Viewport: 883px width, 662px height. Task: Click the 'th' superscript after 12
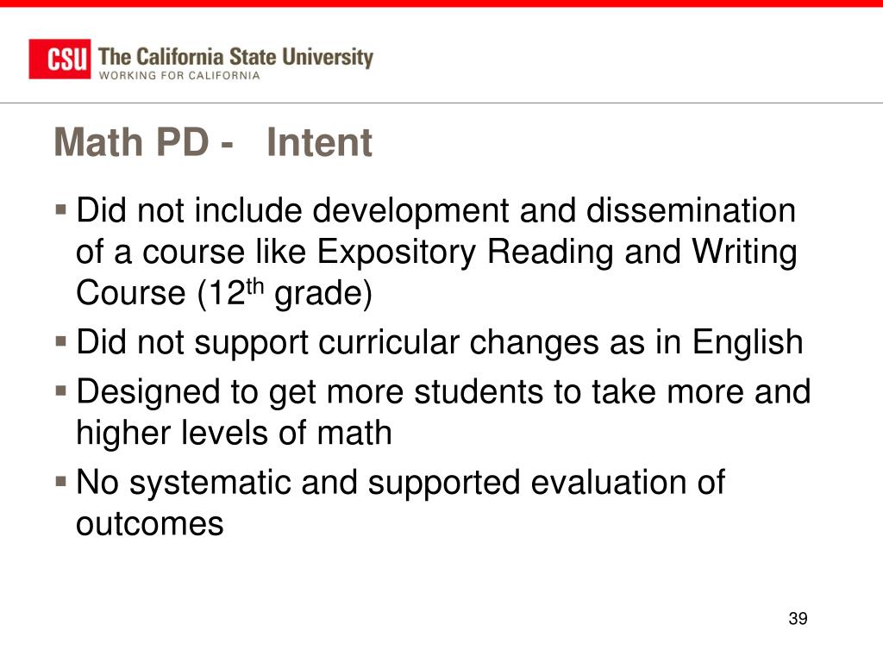point(255,286)
